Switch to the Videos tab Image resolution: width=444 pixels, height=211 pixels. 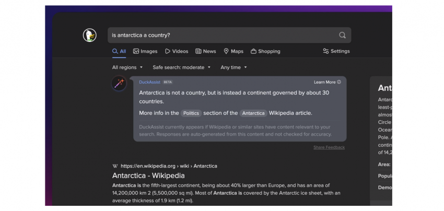pos(177,51)
